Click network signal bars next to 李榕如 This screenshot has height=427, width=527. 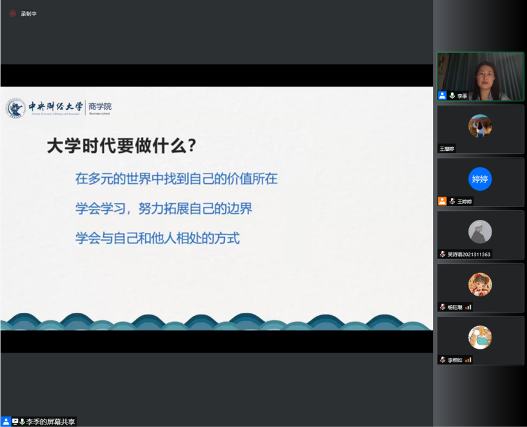[x=468, y=360]
